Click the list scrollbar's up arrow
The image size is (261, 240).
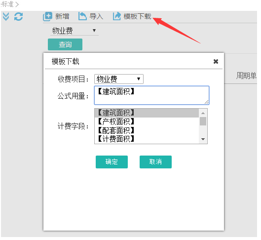[203, 113]
